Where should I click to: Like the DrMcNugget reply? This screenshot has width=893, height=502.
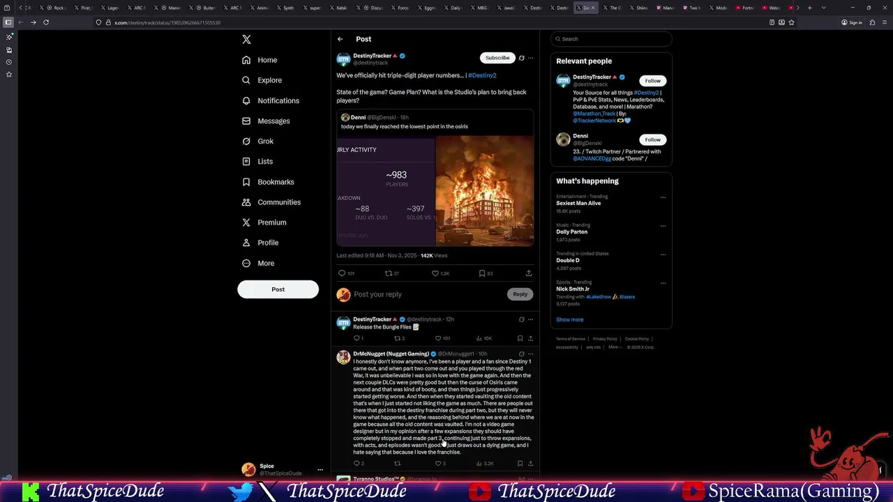point(440,464)
